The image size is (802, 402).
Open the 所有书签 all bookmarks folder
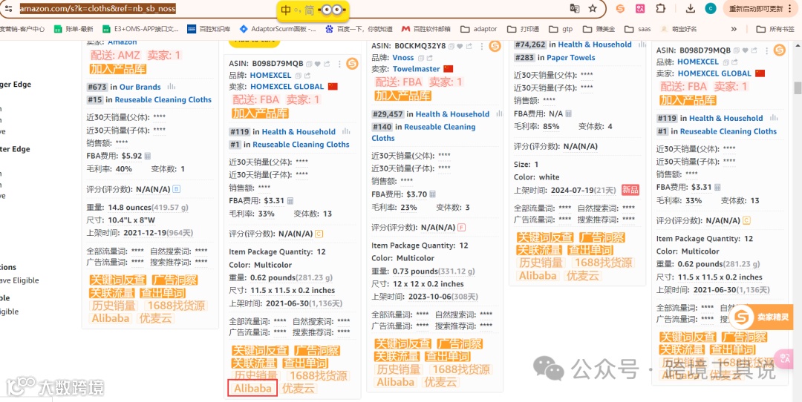click(x=775, y=29)
